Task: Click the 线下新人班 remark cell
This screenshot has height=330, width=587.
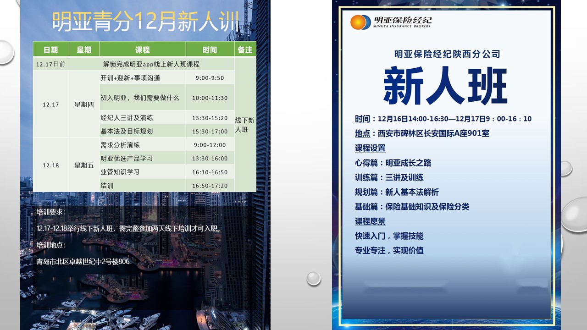Action: point(245,124)
